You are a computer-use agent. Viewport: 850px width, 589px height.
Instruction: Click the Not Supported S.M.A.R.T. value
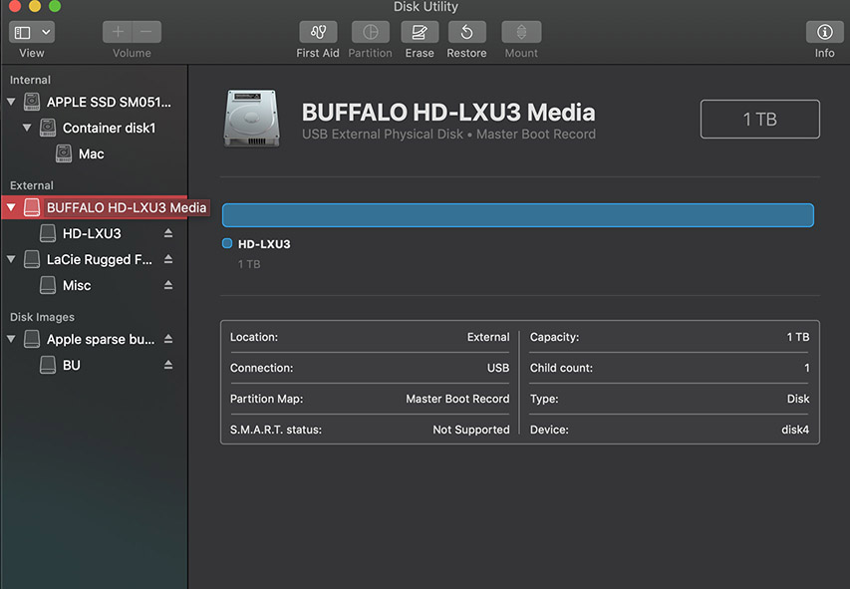tap(471, 430)
